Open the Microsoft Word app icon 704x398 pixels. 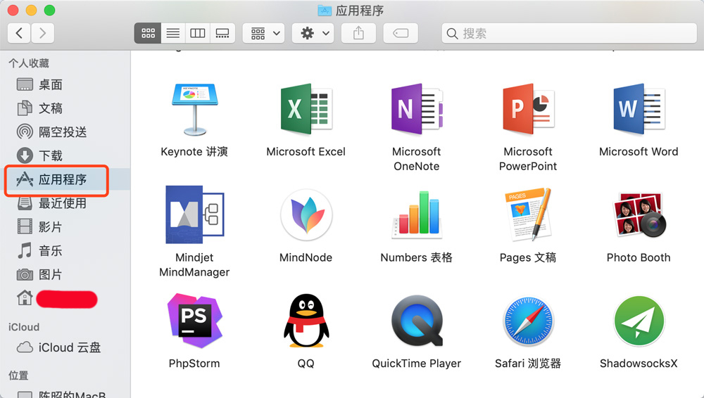639,109
